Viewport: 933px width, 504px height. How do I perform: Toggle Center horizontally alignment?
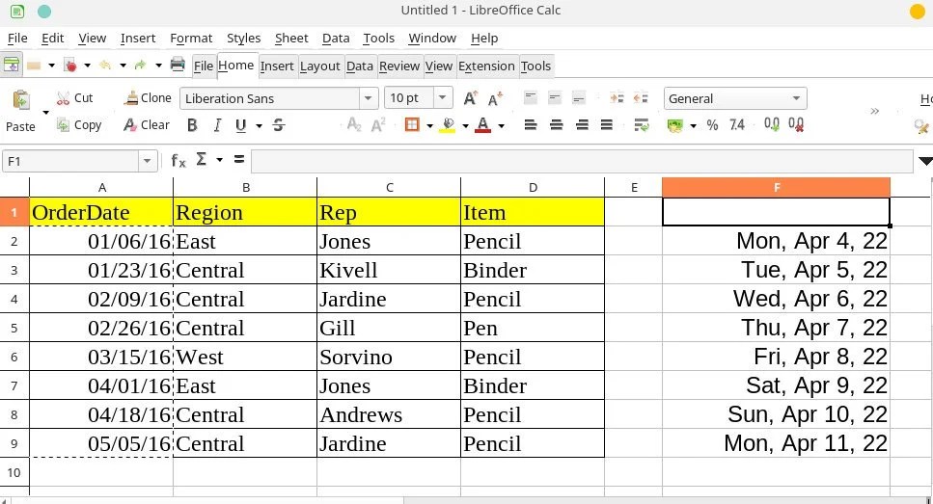pos(557,125)
